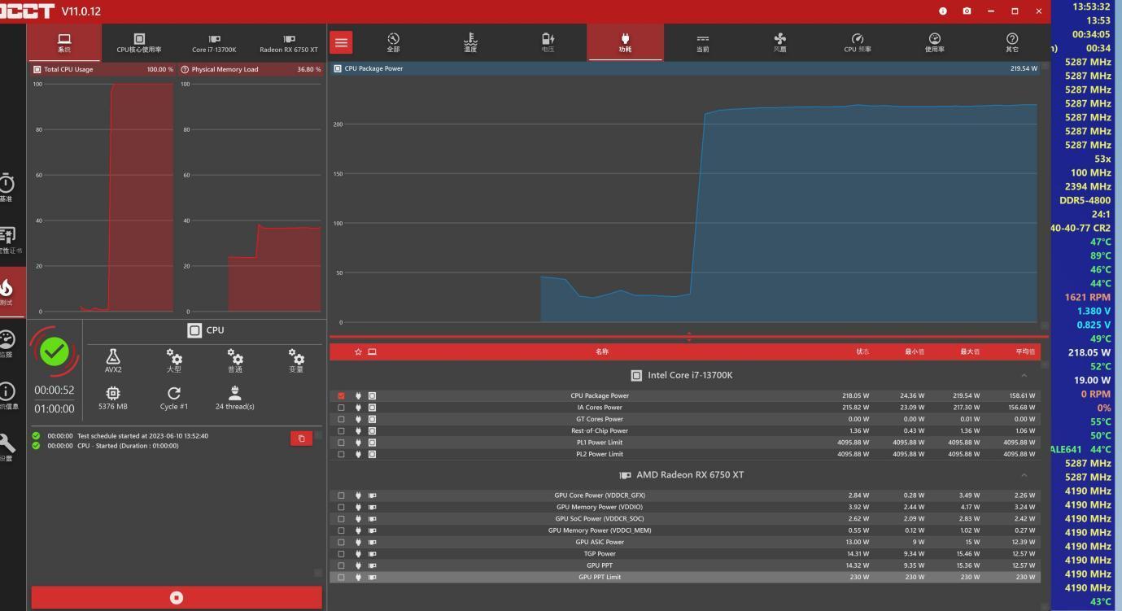Open the red hamburger menu

(x=341, y=43)
